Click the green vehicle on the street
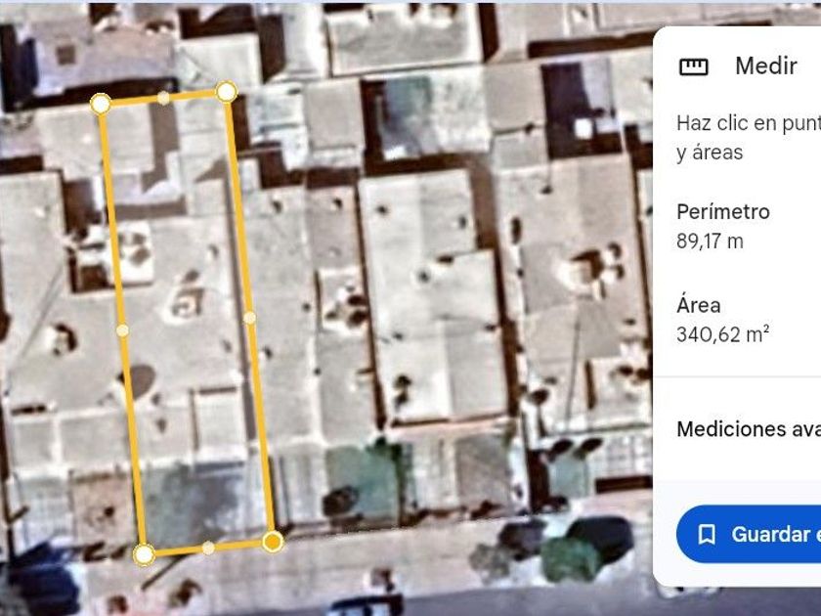This screenshot has height=616, width=821. pyautogui.click(x=571, y=559)
